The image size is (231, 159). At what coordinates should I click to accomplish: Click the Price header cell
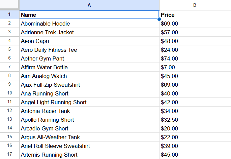(195, 15)
